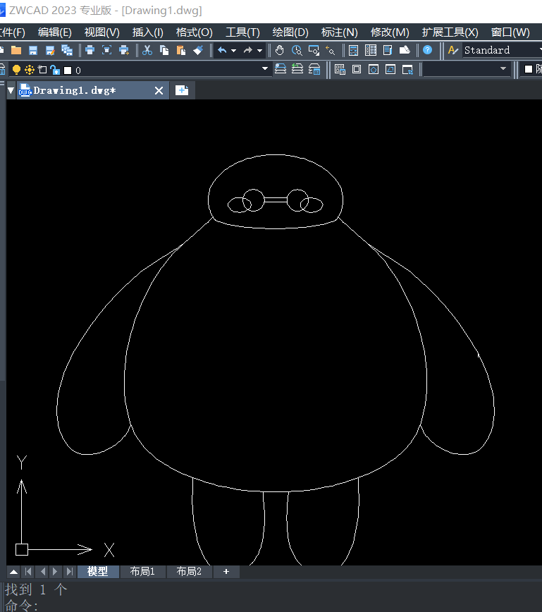Click layer 0 white color swatch
542x612 pixels.
coord(68,71)
